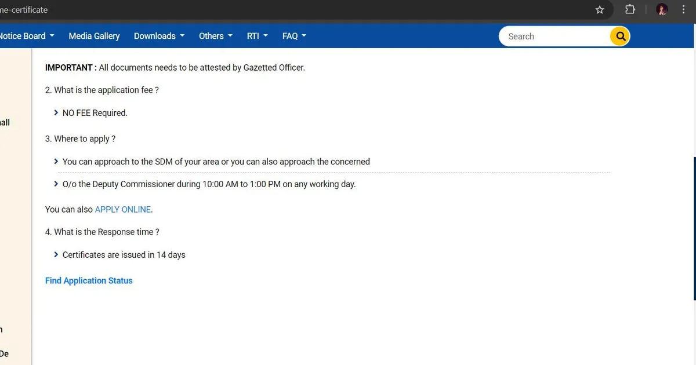The height and width of the screenshot is (365, 696).
Task: Open the Chrome profile avatar
Action: [662, 10]
